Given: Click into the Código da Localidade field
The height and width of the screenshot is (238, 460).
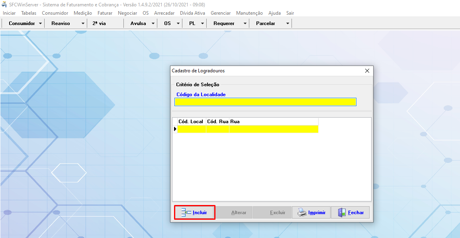Looking at the screenshot, I should pos(265,102).
